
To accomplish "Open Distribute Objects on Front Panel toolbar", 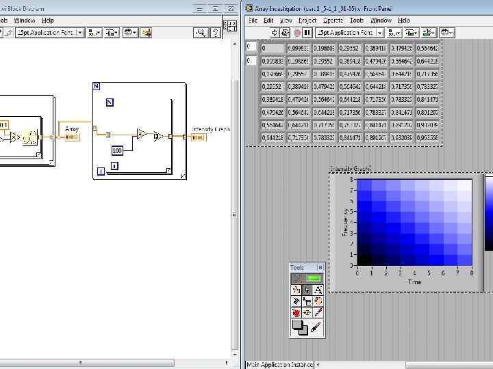I will [412, 33].
